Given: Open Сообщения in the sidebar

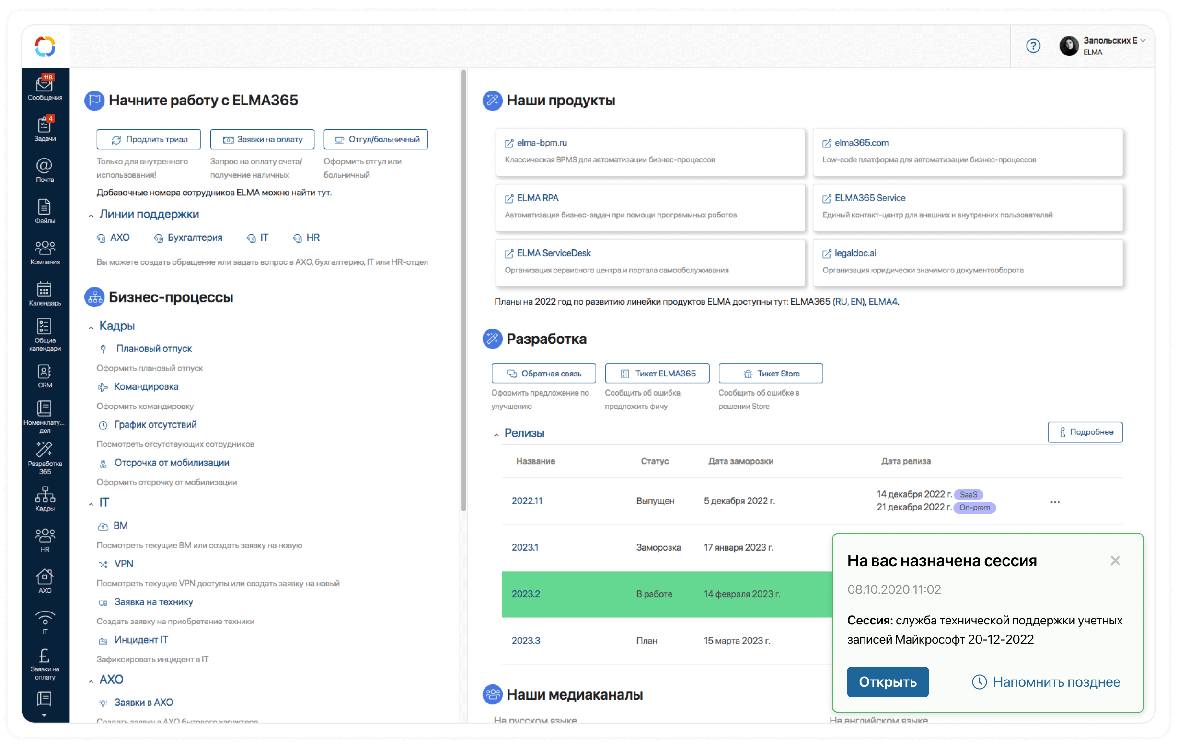Looking at the screenshot, I should [45, 88].
